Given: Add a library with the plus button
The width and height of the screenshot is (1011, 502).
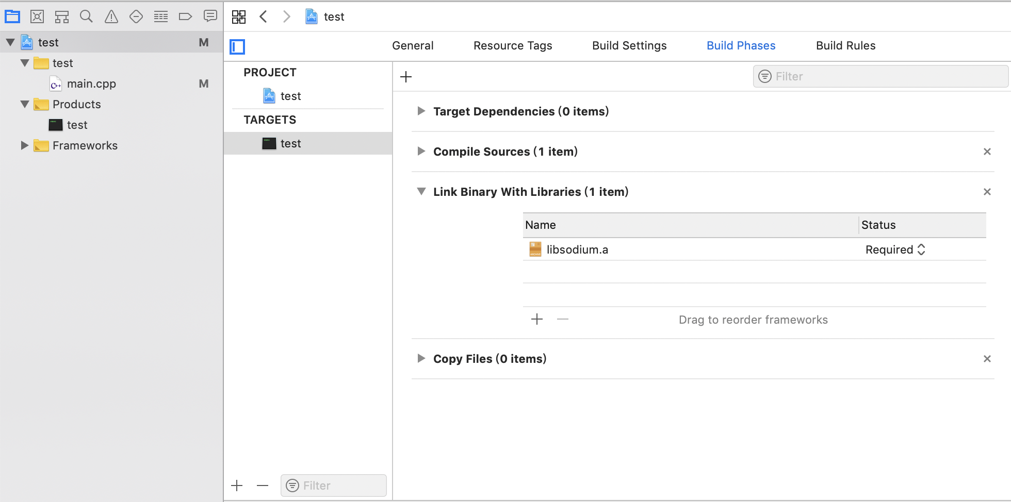Looking at the screenshot, I should pyautogui.click(x=537, y=320).
